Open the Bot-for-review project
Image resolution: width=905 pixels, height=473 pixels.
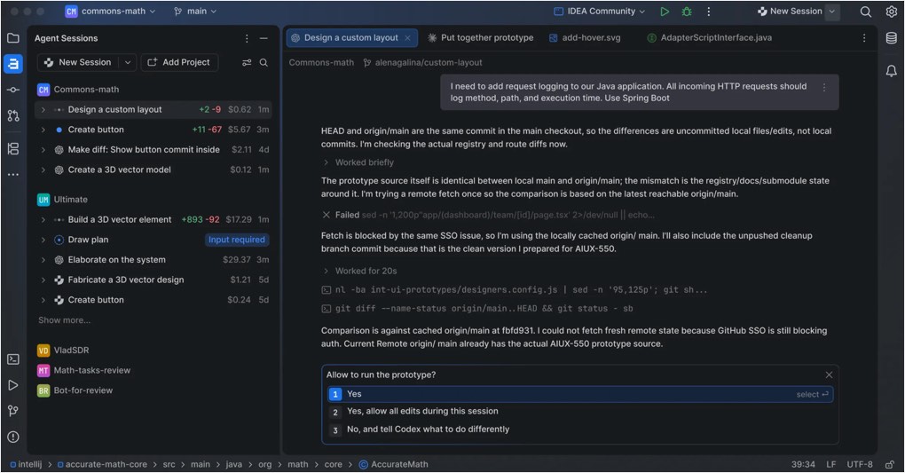click(75, 390)
